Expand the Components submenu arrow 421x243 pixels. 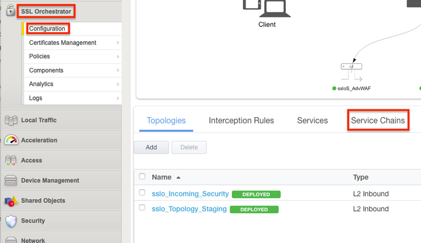pos(118,70)
